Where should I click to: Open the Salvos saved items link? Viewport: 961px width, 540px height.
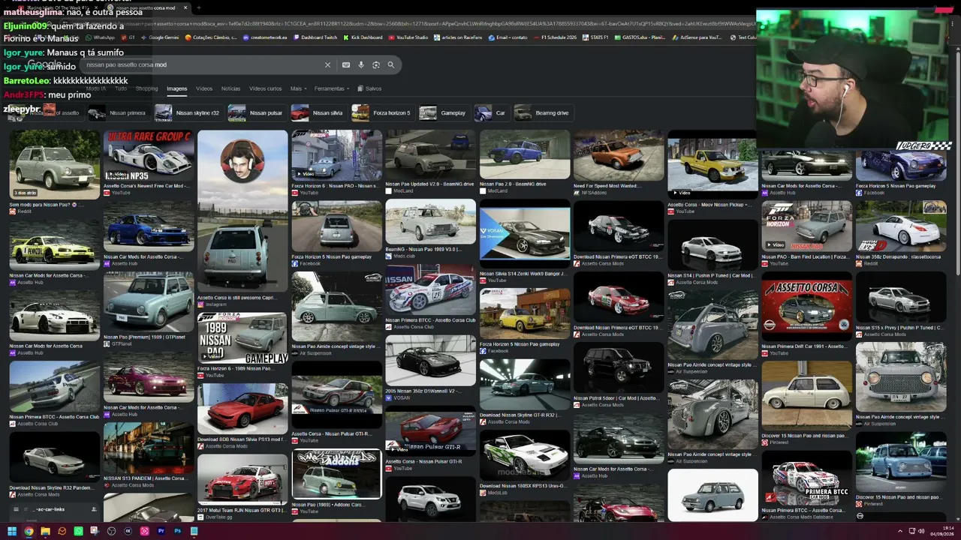coord(369,88)
